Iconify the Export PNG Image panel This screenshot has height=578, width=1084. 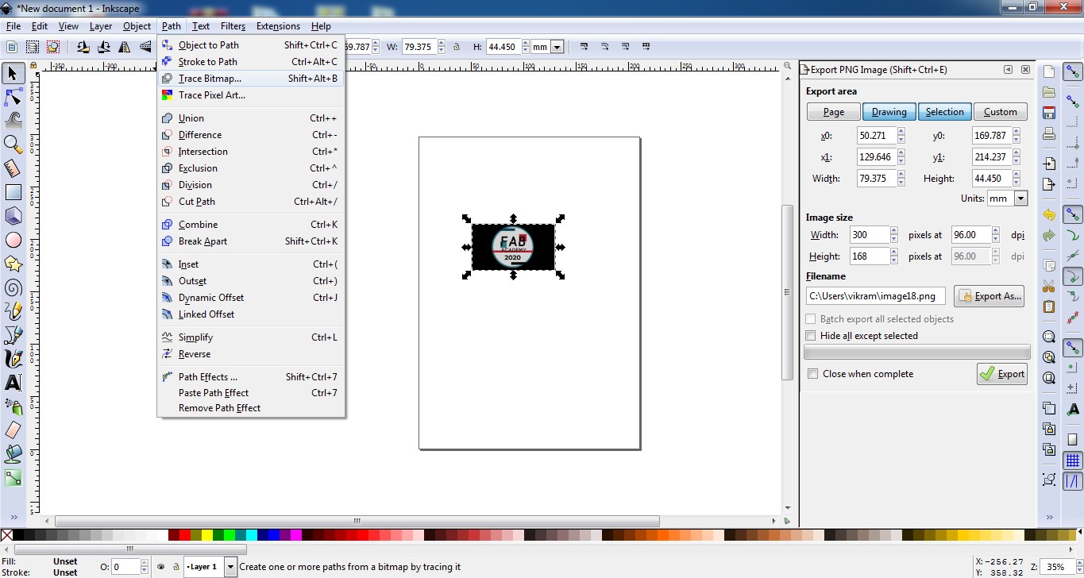coord(1009,70)
